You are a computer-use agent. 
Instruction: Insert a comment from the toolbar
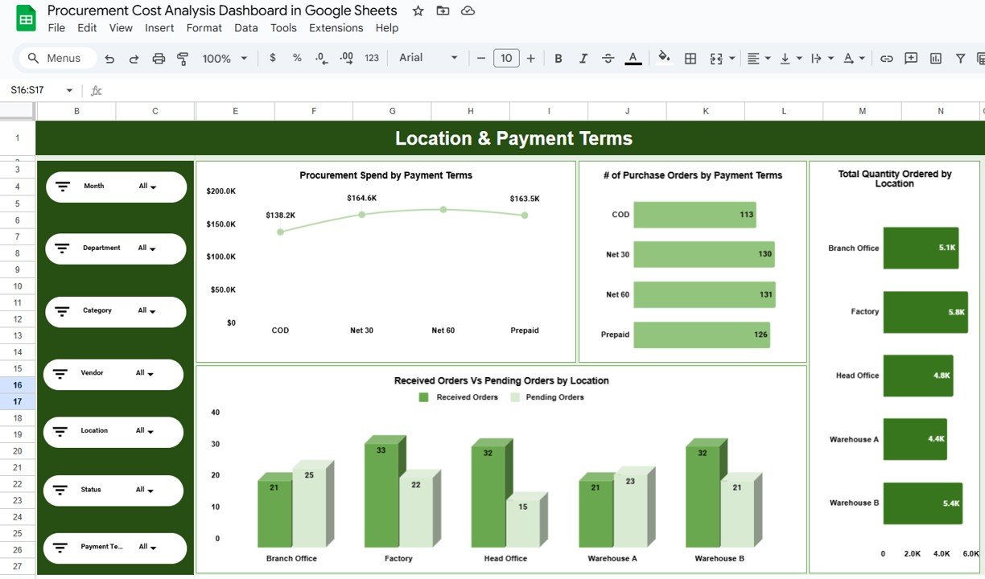pyautogui.click(x=910, y=58)
